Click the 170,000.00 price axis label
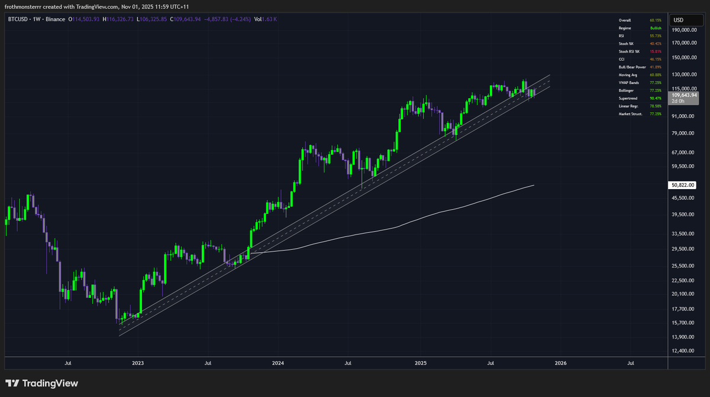 [x=684, y=43]
